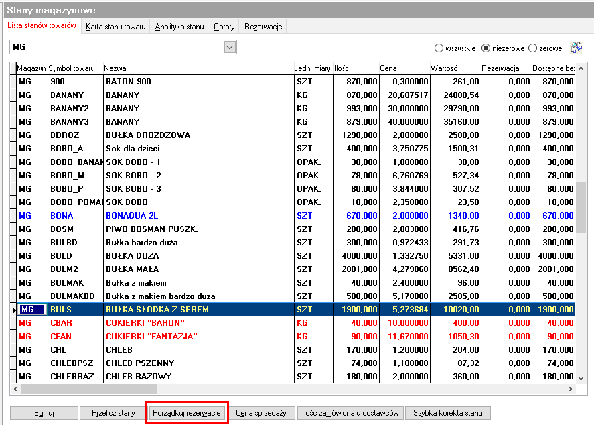Viewport: 594px width, 425px height.
Task: Click the CHL symbol cell
Action: point(76,349)
